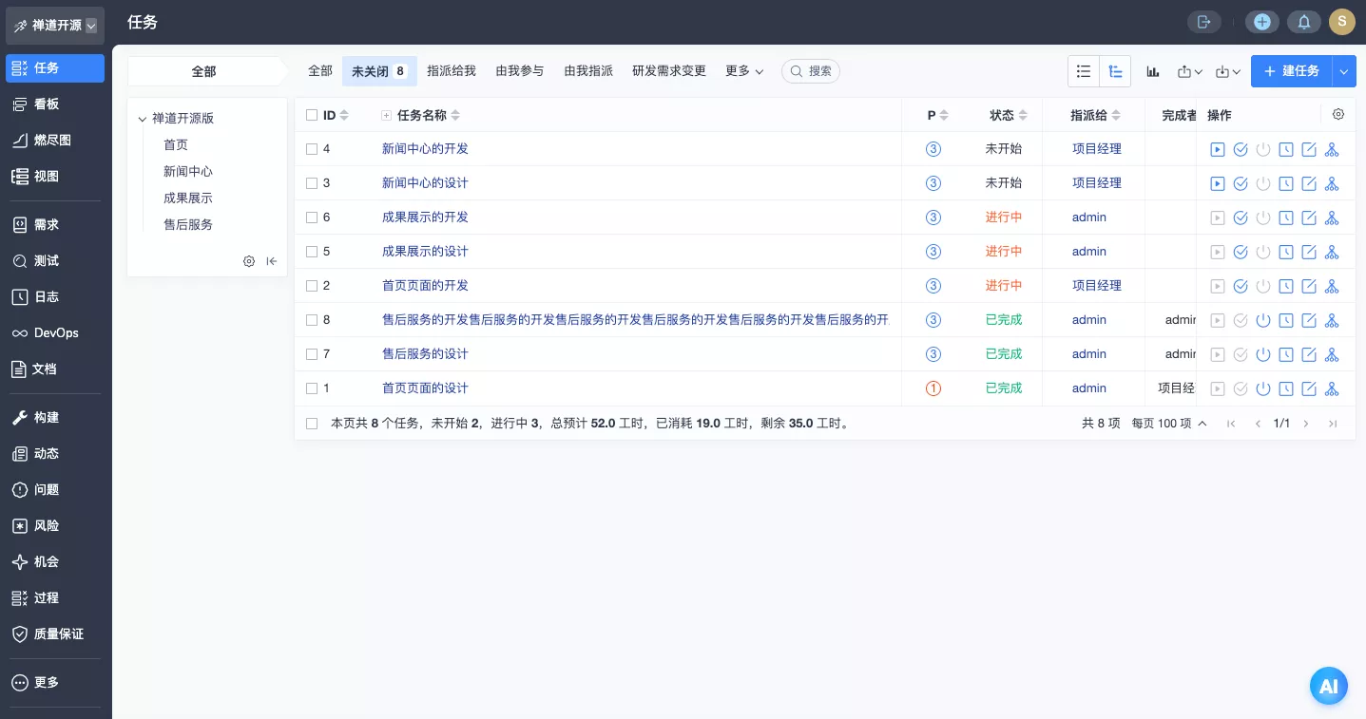Screen dimensions: 1366x719
Task: Collapse the module tree side panel
Action: 272,261
